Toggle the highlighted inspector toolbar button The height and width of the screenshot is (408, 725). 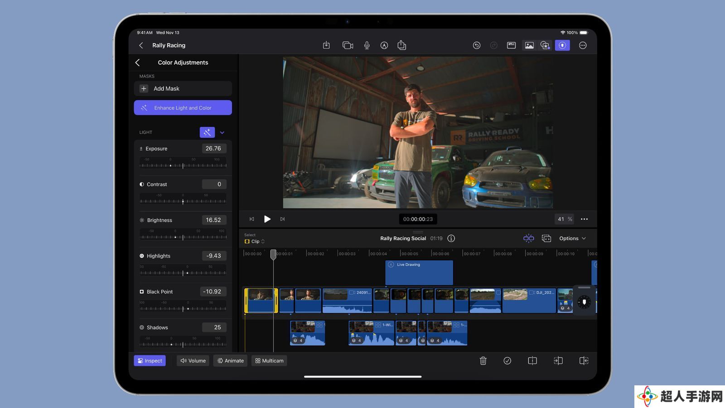(562, 45)
